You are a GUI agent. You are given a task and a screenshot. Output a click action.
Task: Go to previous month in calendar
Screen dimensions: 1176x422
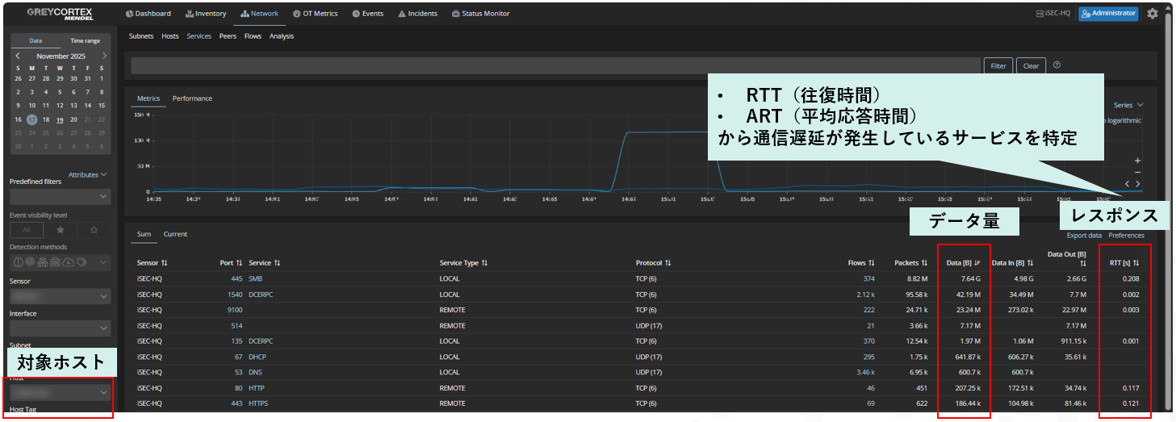18,56
